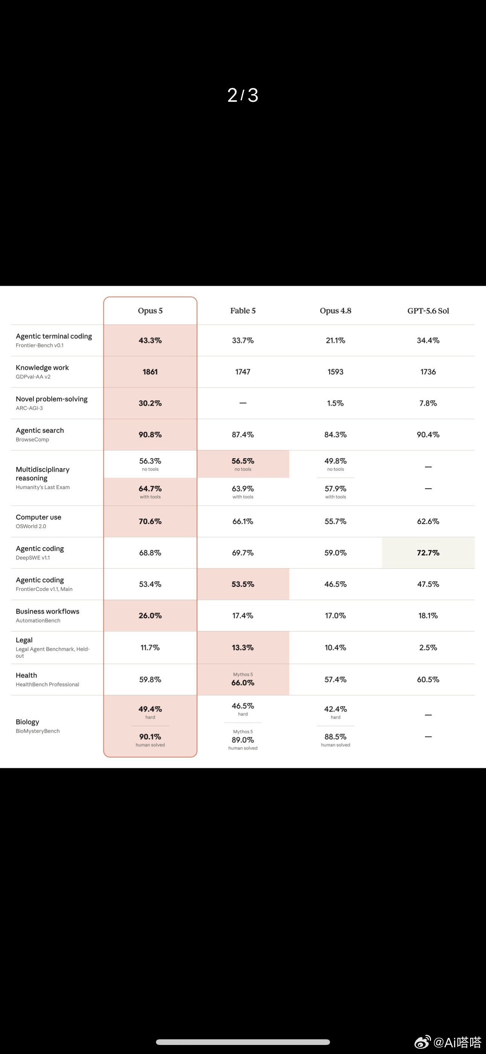Viewport: 486px width, 1054px height.
Task: Tap the Agentic terminal coding row label
Action: click(54, 340)
